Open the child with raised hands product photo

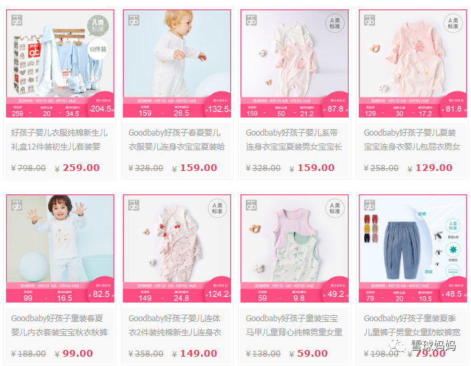point(60,248)
